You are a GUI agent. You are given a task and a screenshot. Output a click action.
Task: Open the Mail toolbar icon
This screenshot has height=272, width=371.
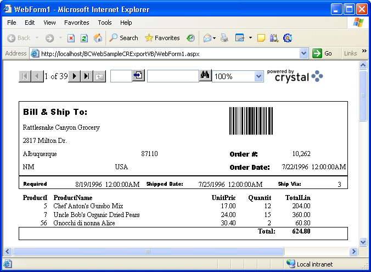(x=207, y=38)
